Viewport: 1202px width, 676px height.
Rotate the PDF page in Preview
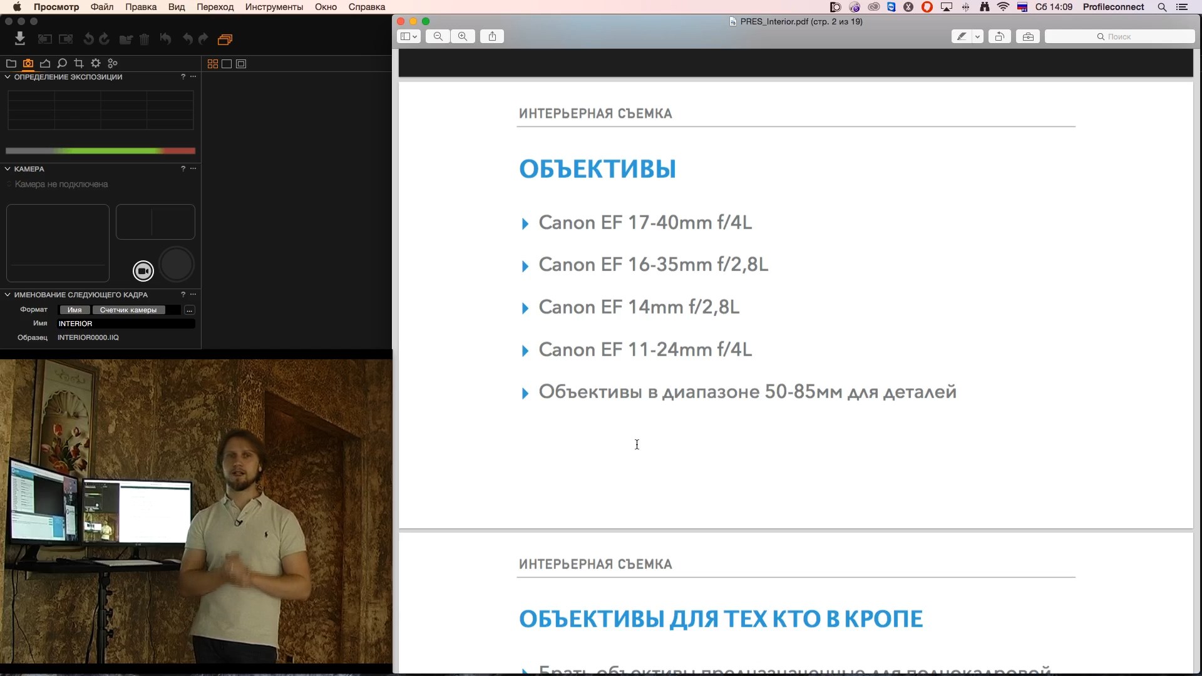[1000, 36]
